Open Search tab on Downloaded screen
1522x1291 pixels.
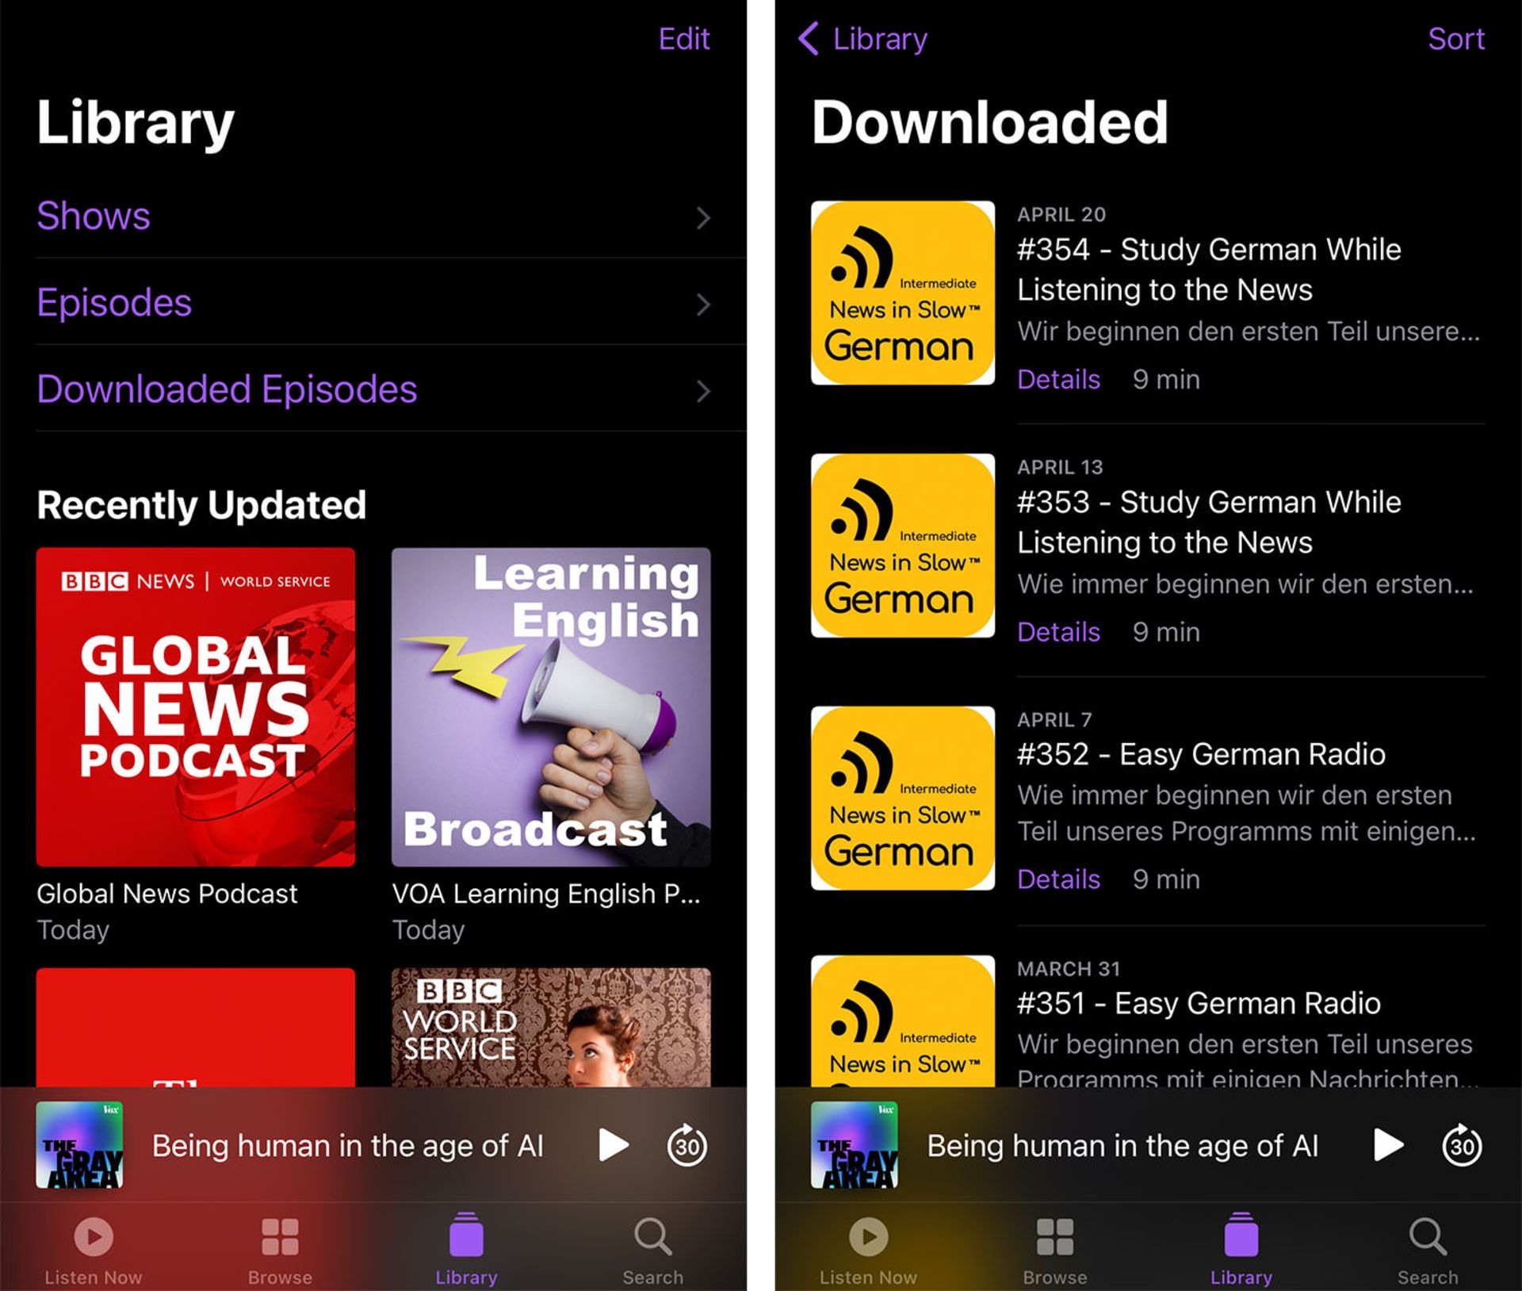pyautogui.click(x=1428, y=1251)
